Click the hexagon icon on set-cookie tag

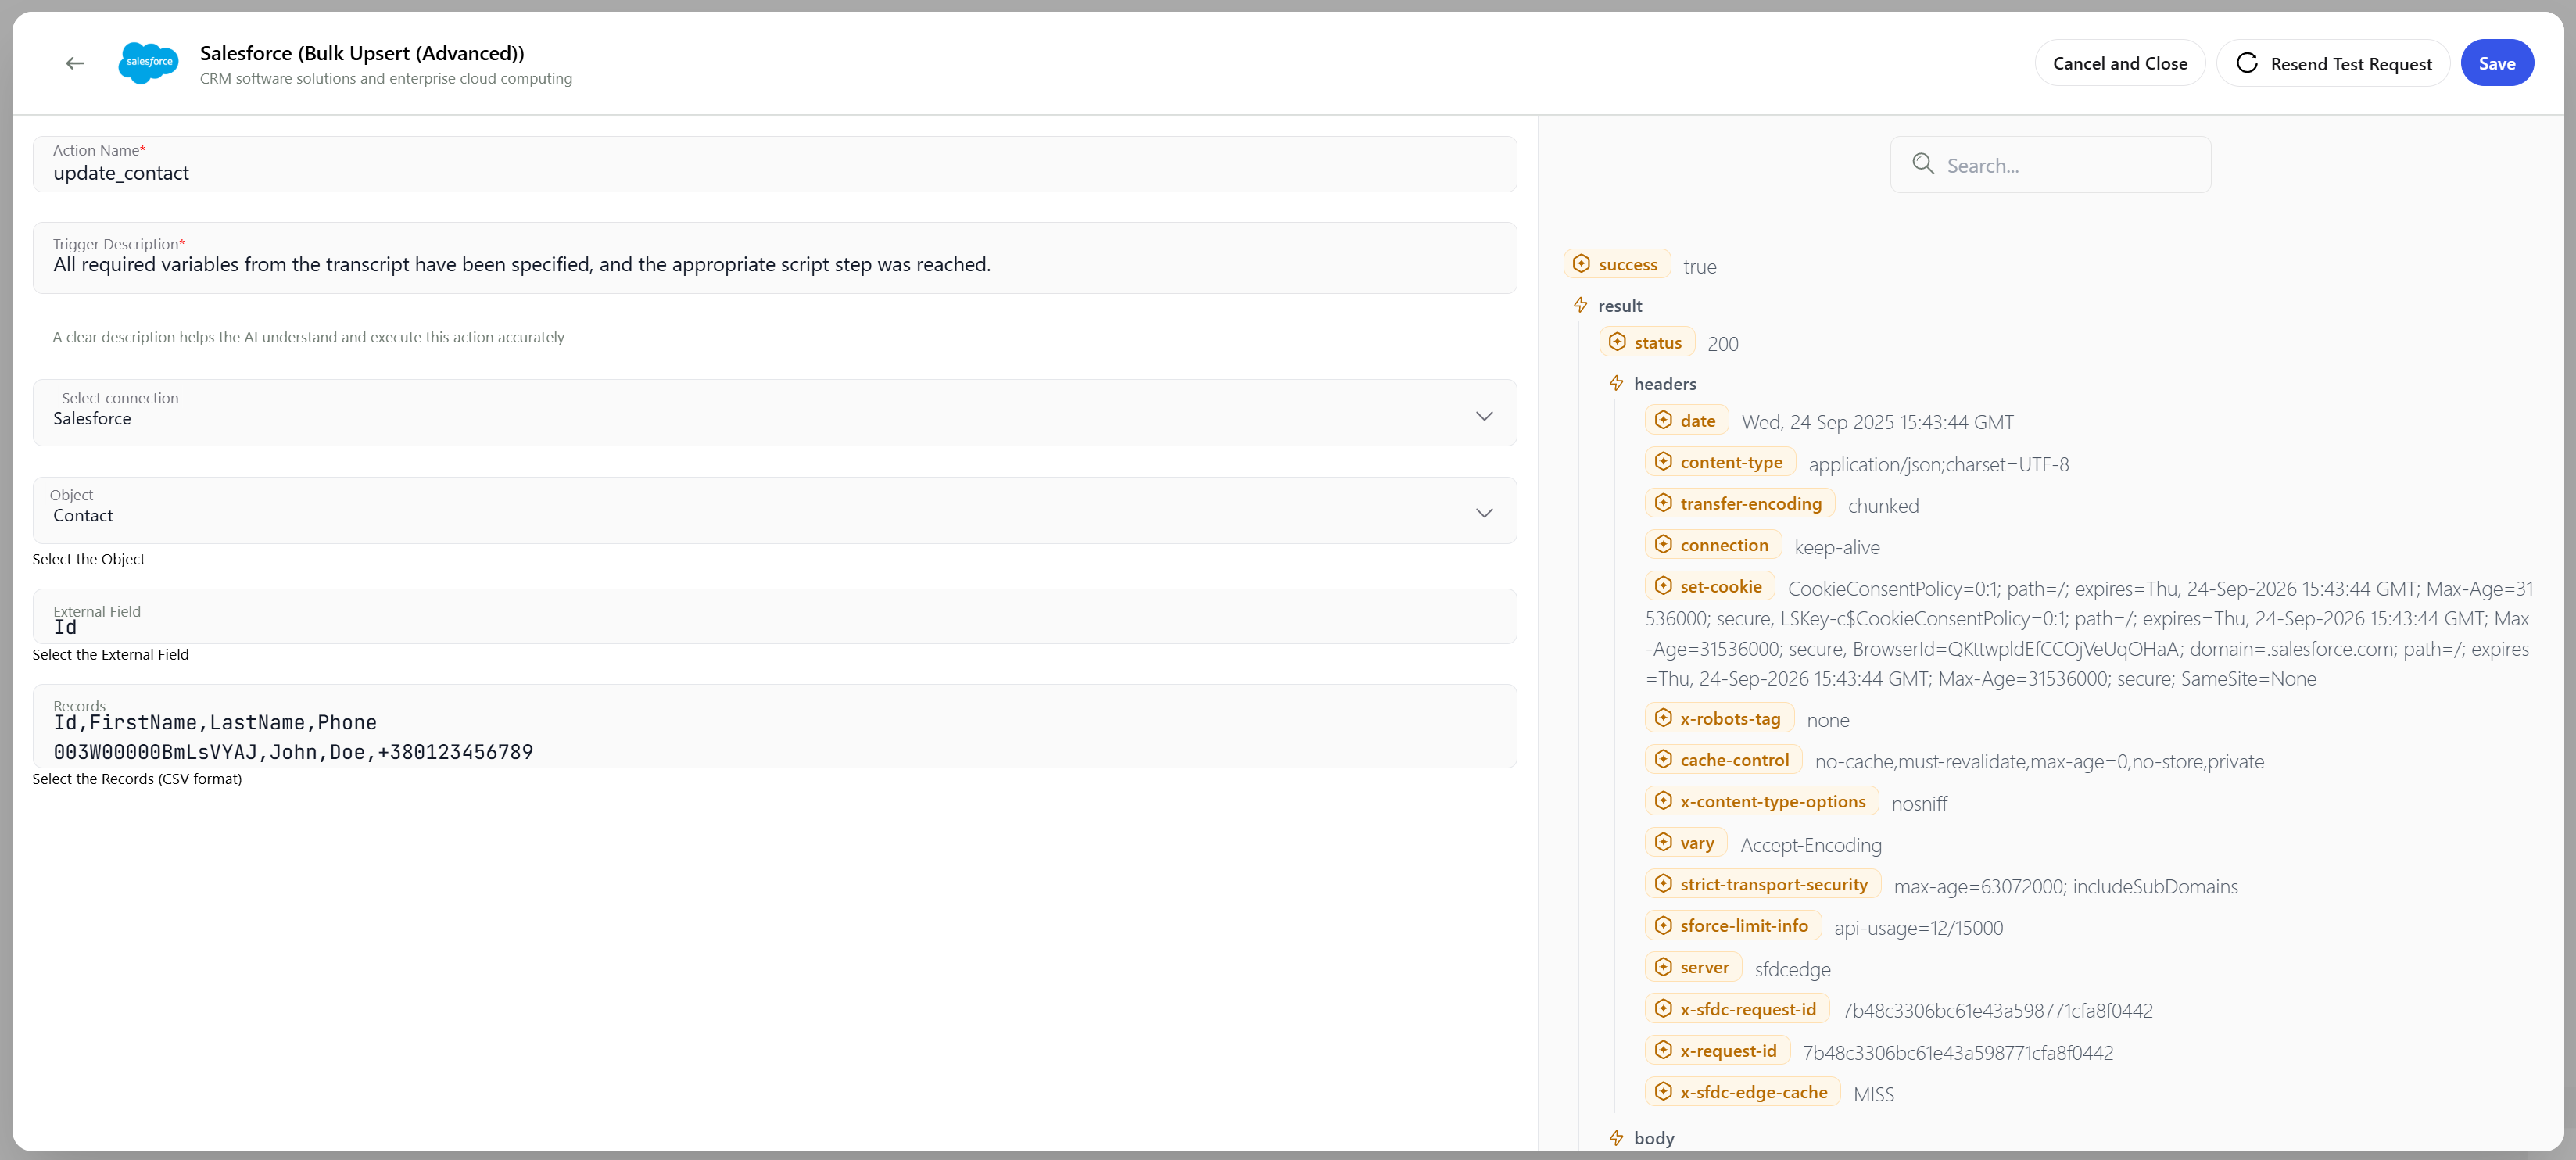click(1663, 586)
